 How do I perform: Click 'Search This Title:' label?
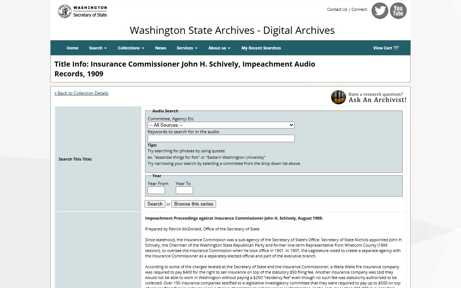click(75, 159)
